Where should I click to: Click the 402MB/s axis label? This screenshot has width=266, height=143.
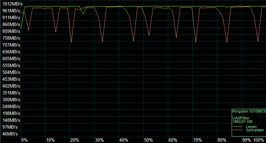[x=11, y=86]
